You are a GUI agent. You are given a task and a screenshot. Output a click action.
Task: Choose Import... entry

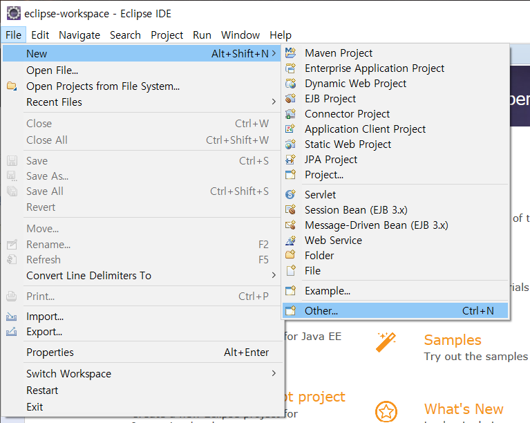pyautogui.click(x=140, y=317)
